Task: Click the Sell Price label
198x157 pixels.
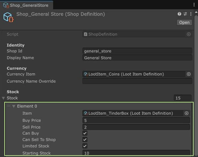Action: 31,127
